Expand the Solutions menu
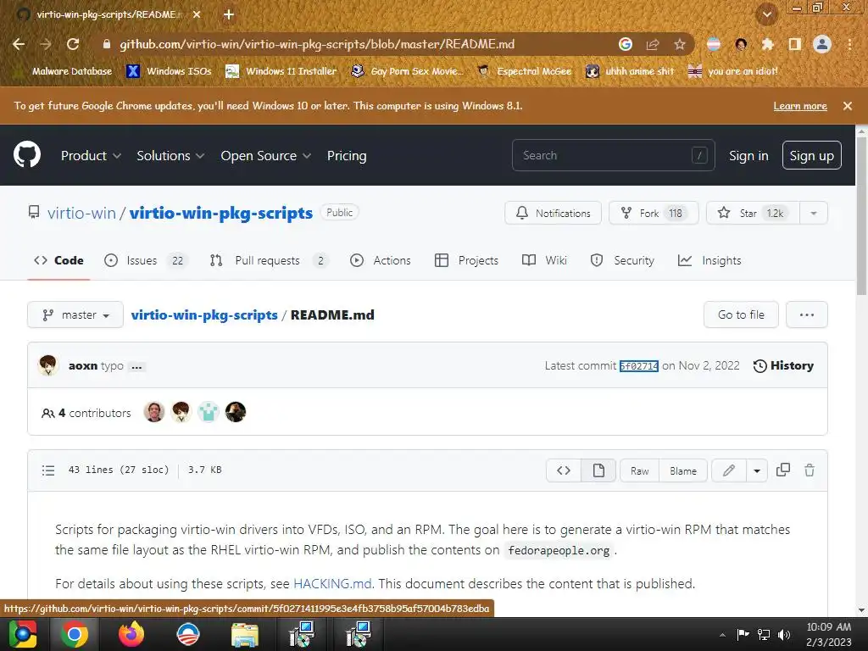Viewport: 868px width, 651px height. pyautogui.click(x=170, y=156)
